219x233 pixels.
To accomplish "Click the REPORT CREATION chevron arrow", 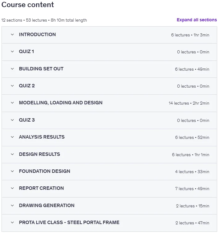I will 12,188.
